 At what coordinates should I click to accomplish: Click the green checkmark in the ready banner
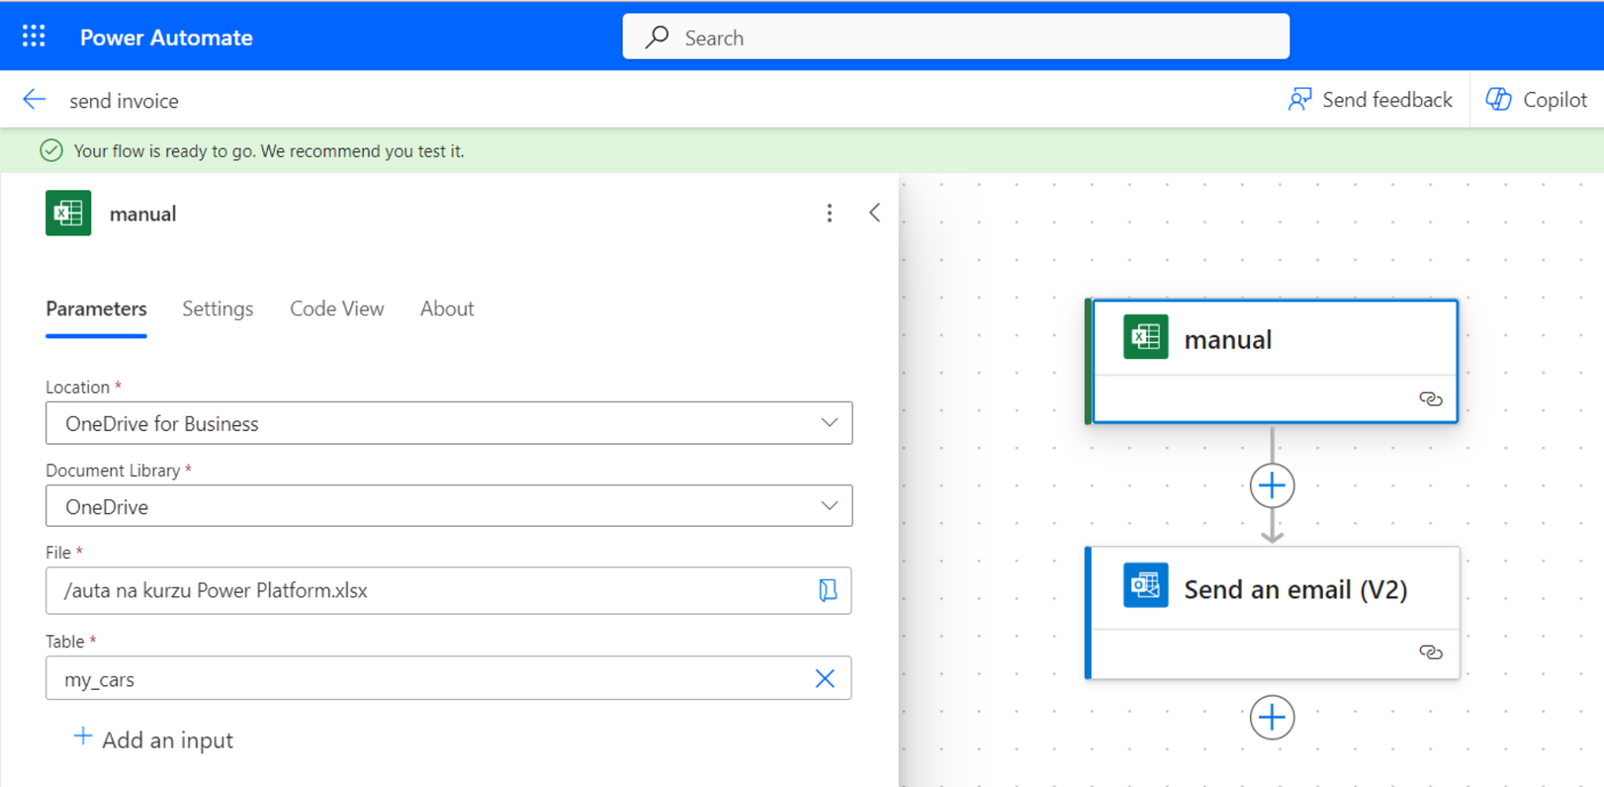(51, 150)
